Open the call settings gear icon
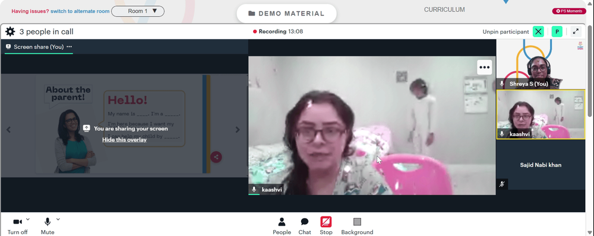Image resolution: width=594 pixels, height=236 pixels. point(10,31)
